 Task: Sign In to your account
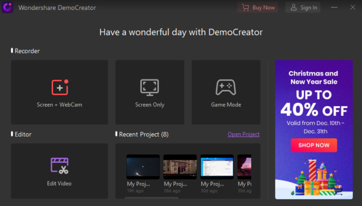coord(303,7)
